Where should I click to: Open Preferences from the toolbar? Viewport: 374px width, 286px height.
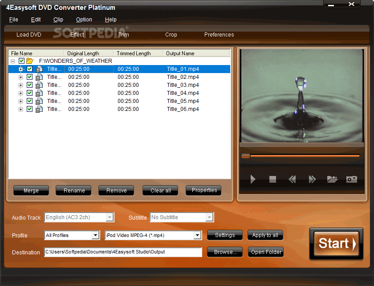219,35
